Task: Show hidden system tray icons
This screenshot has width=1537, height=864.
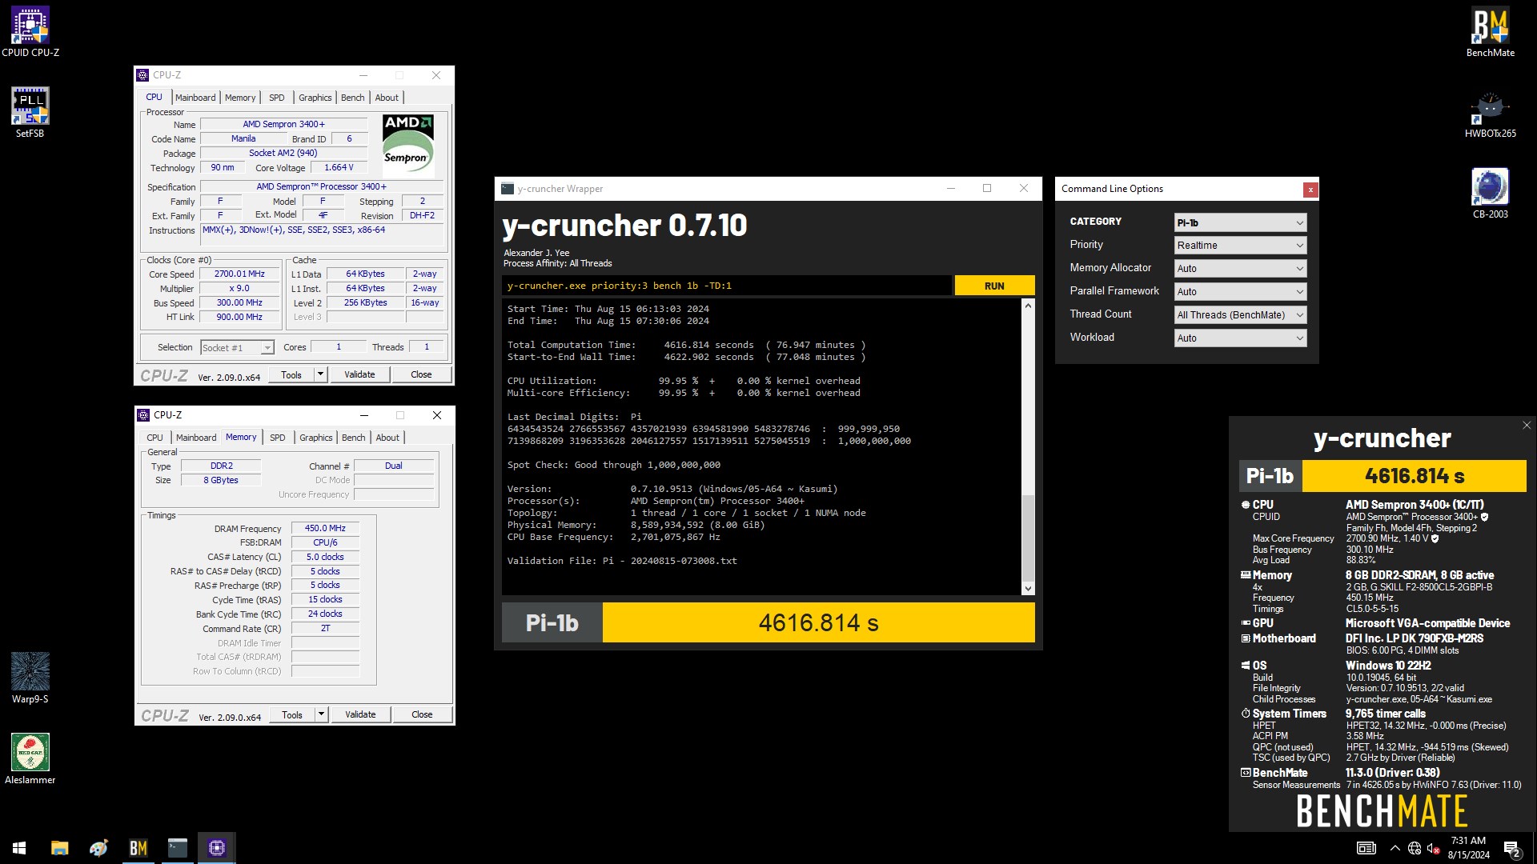Action: point(1395,848)
